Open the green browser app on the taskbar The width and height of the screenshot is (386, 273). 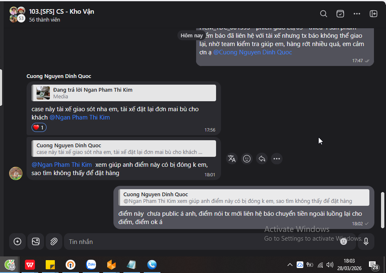point(10,265)
